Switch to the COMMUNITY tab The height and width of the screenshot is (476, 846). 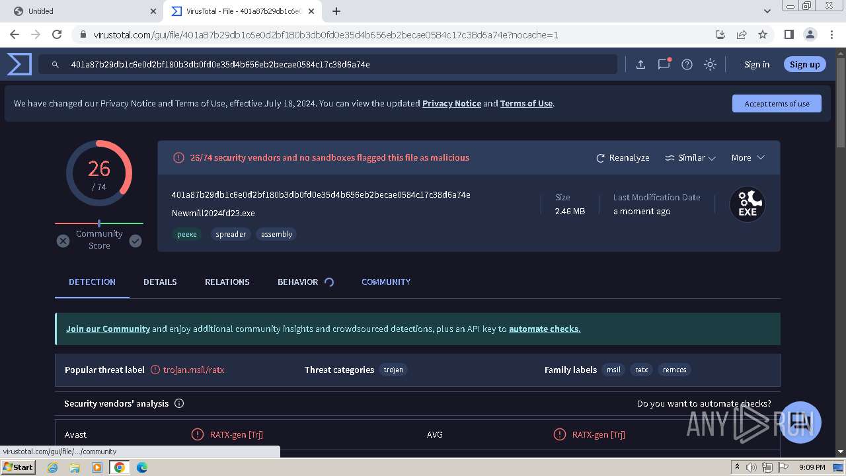tap(386, 282)
